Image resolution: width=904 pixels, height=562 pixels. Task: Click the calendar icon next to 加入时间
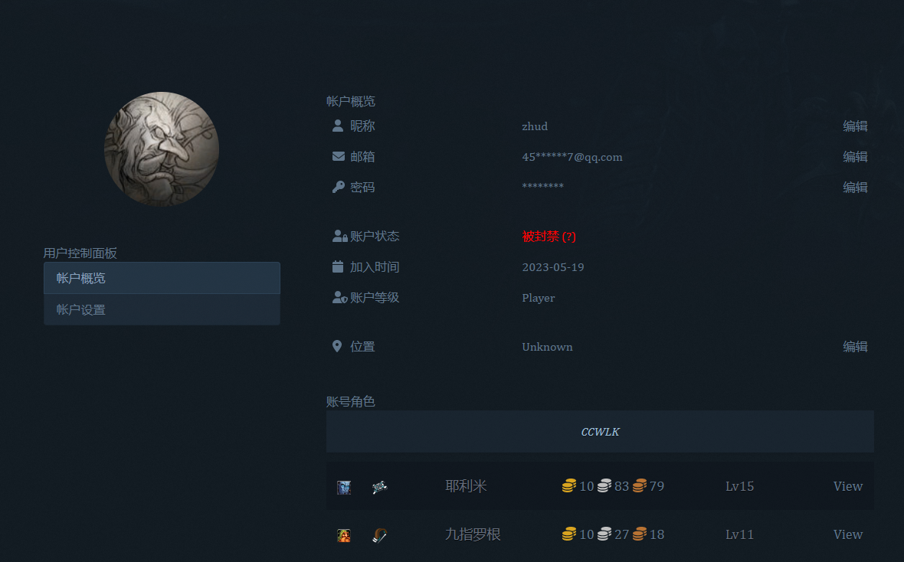coord(338,266)
